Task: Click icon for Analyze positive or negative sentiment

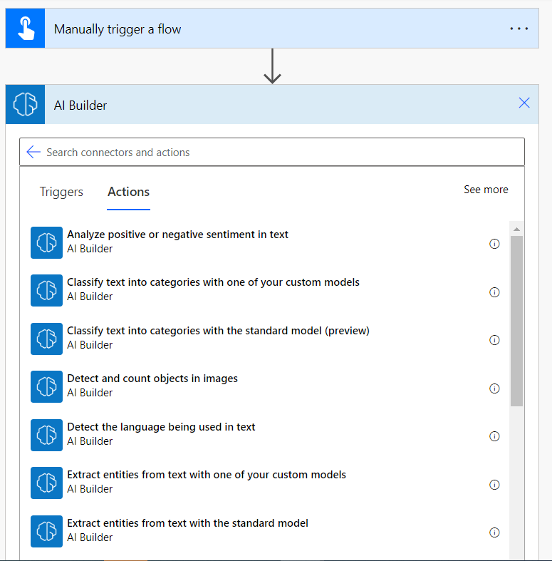Action: [x=46, y=242]
